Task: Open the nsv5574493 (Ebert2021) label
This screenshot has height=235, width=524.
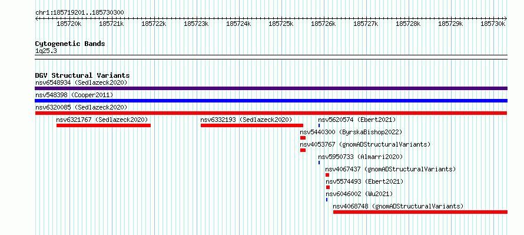Action: pos(364,181)
